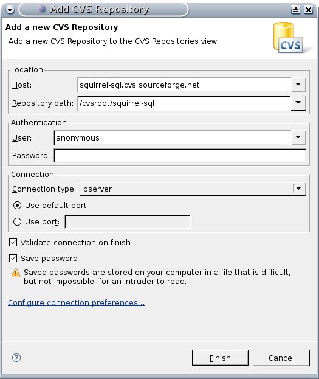Image resolution: width=319 pixels, height=379 pixels.
Task: Open the window menu arrow in title bar
Action: 10,10
